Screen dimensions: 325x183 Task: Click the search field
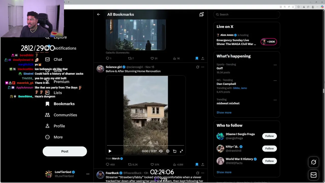click(x=247, y=14)
